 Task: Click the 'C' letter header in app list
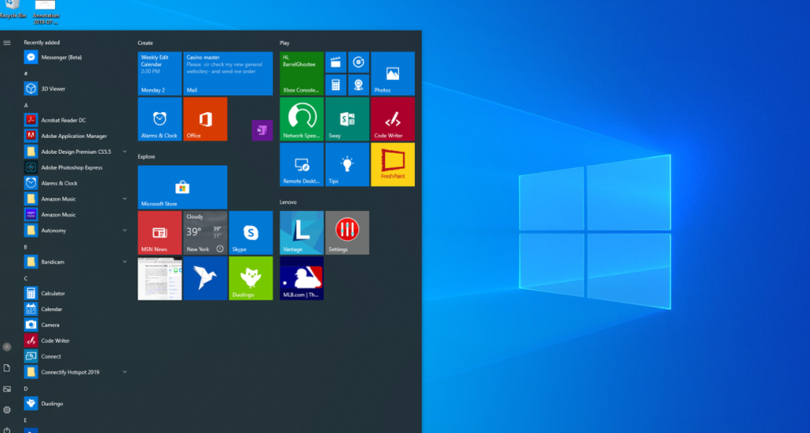coord(26,278)
